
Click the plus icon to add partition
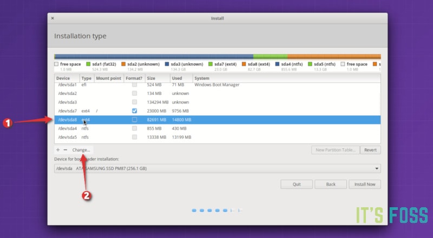58,149
